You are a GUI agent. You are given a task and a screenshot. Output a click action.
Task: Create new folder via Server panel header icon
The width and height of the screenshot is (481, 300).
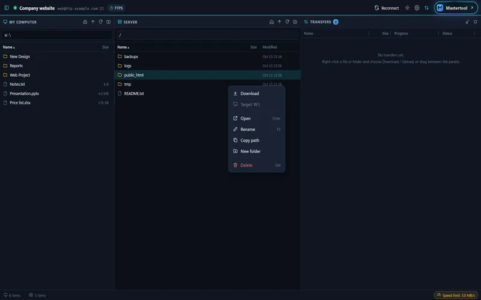click(x=295, y=22)
